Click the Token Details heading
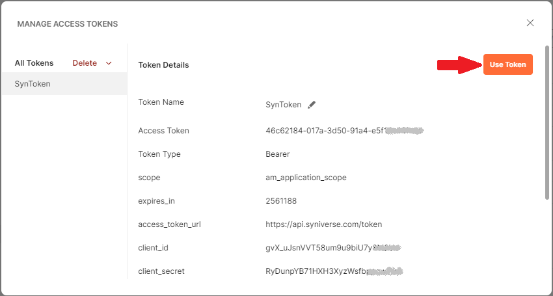Image resolution: width=553 pixels, height=296 pixels. pyautogui.click(x=163, y=65)
